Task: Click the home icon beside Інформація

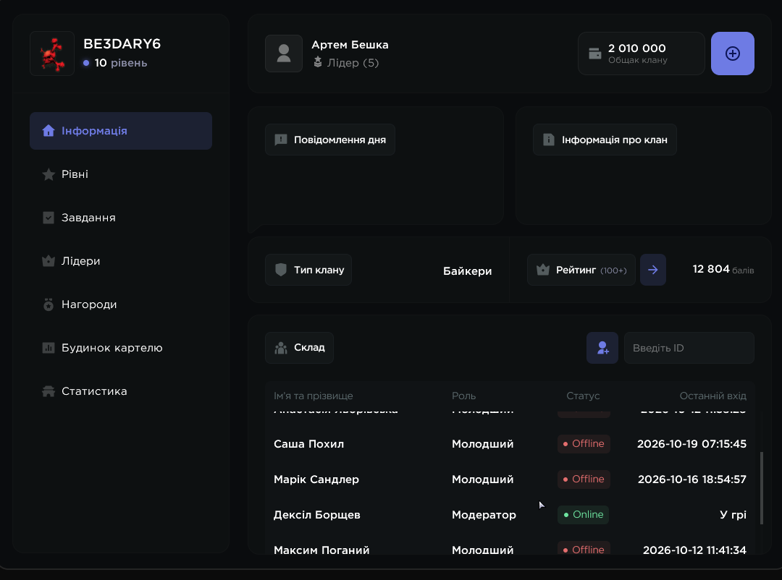Action: pyautogui.click(x=49, y=131)
